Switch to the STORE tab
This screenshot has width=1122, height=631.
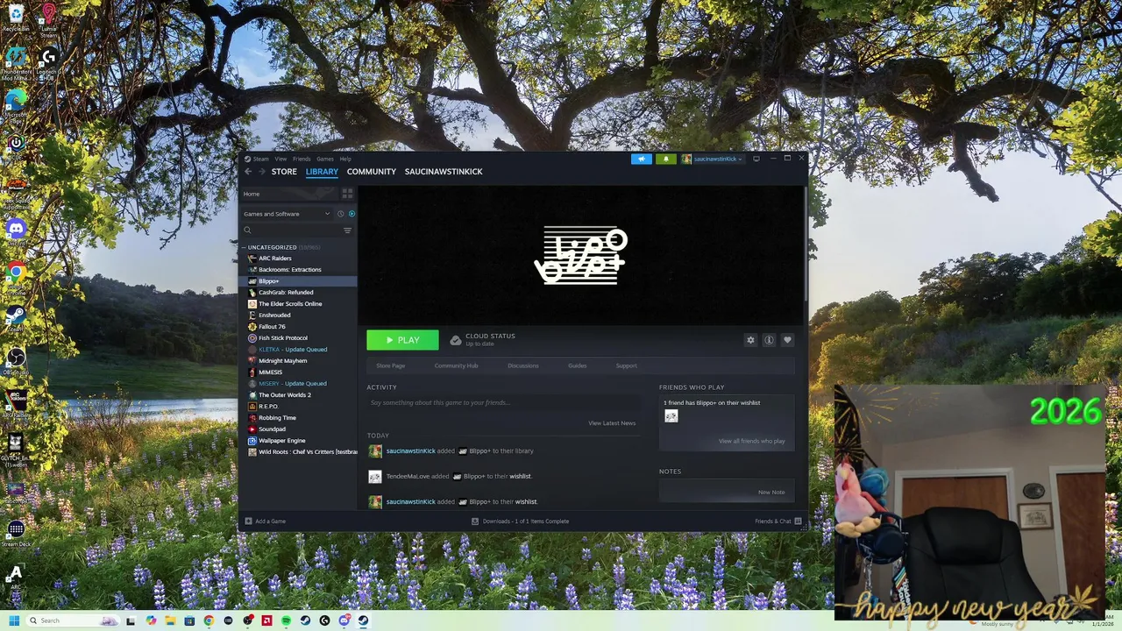[x=284, y=172]
